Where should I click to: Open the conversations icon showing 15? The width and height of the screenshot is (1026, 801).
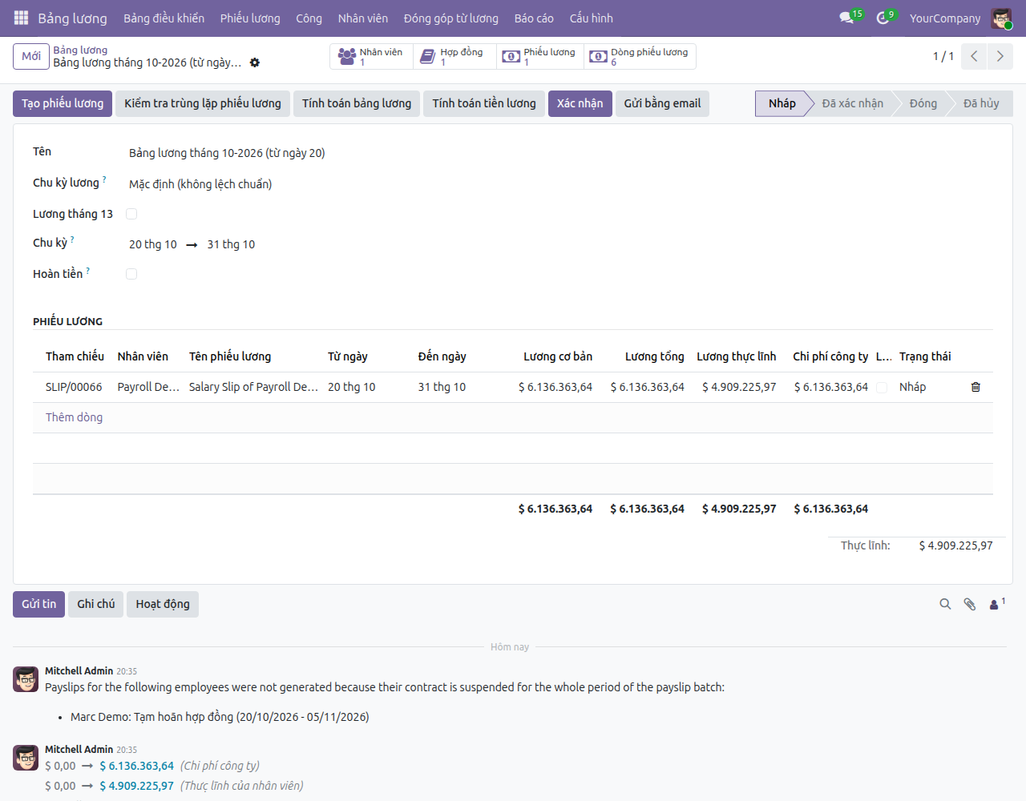850,18
